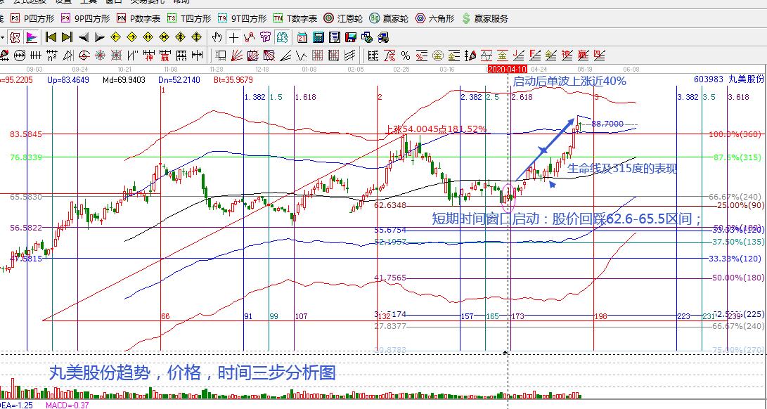Open the T数字表 number table
Image resolution: width=767 pixels, height=409 pixels.
tap(295, 19)
